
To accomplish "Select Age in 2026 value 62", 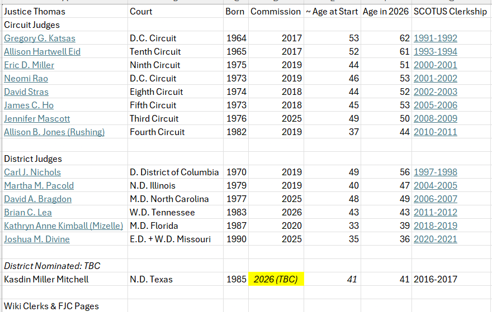I will pos(386,38).
